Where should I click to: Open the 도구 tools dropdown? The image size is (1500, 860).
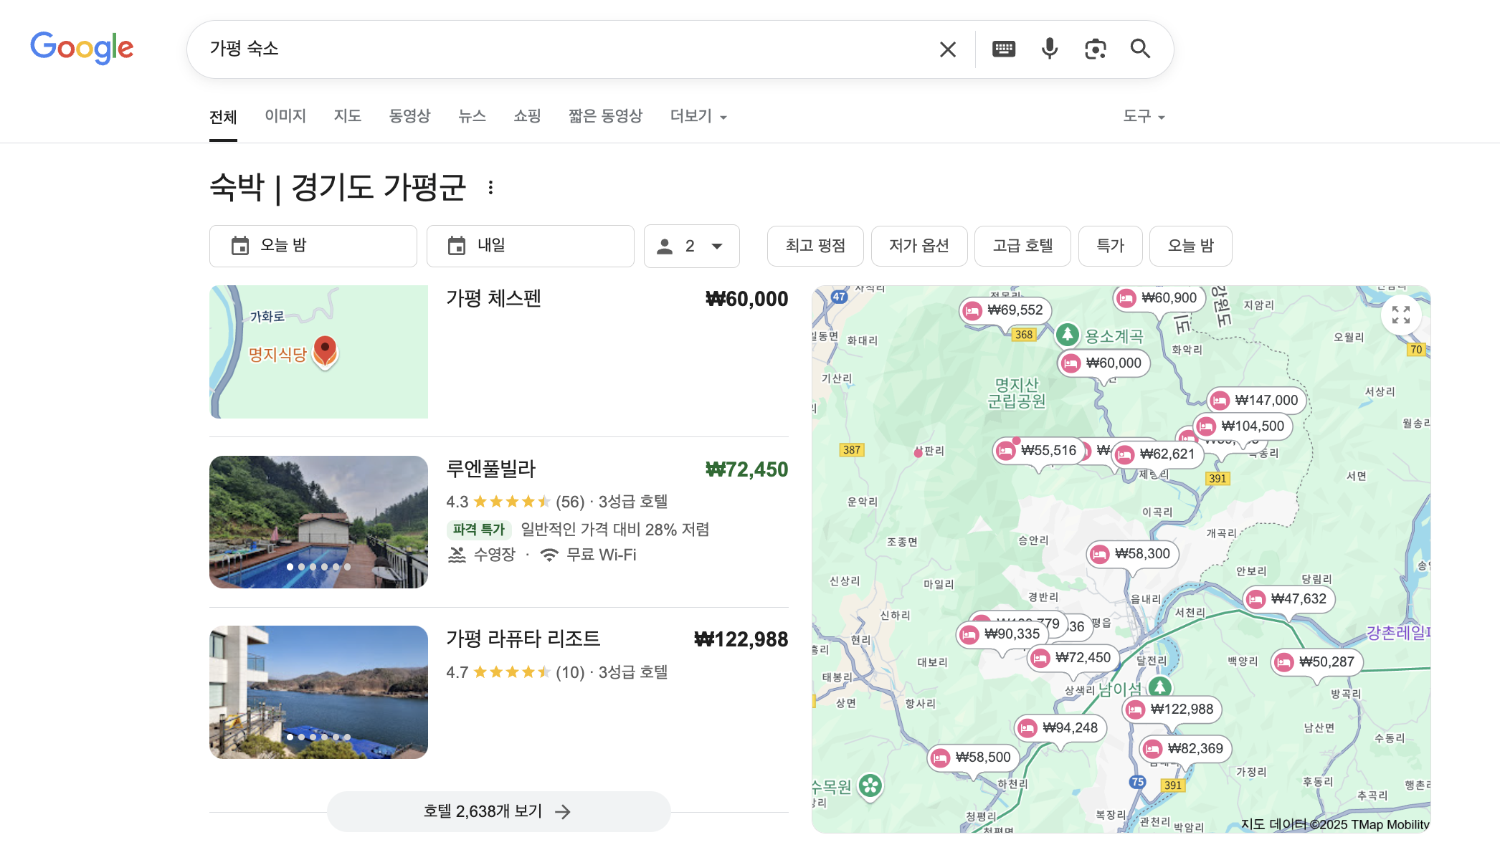(x=1143, y=116)
